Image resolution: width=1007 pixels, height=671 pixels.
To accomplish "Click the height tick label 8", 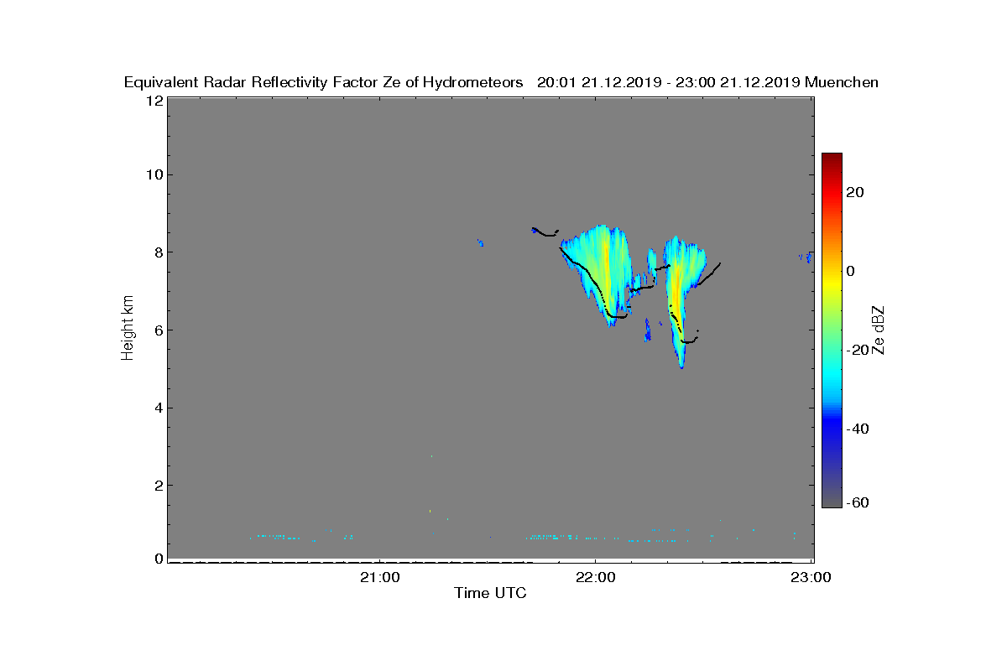I will pyautogui.click(x=158, y=252).
